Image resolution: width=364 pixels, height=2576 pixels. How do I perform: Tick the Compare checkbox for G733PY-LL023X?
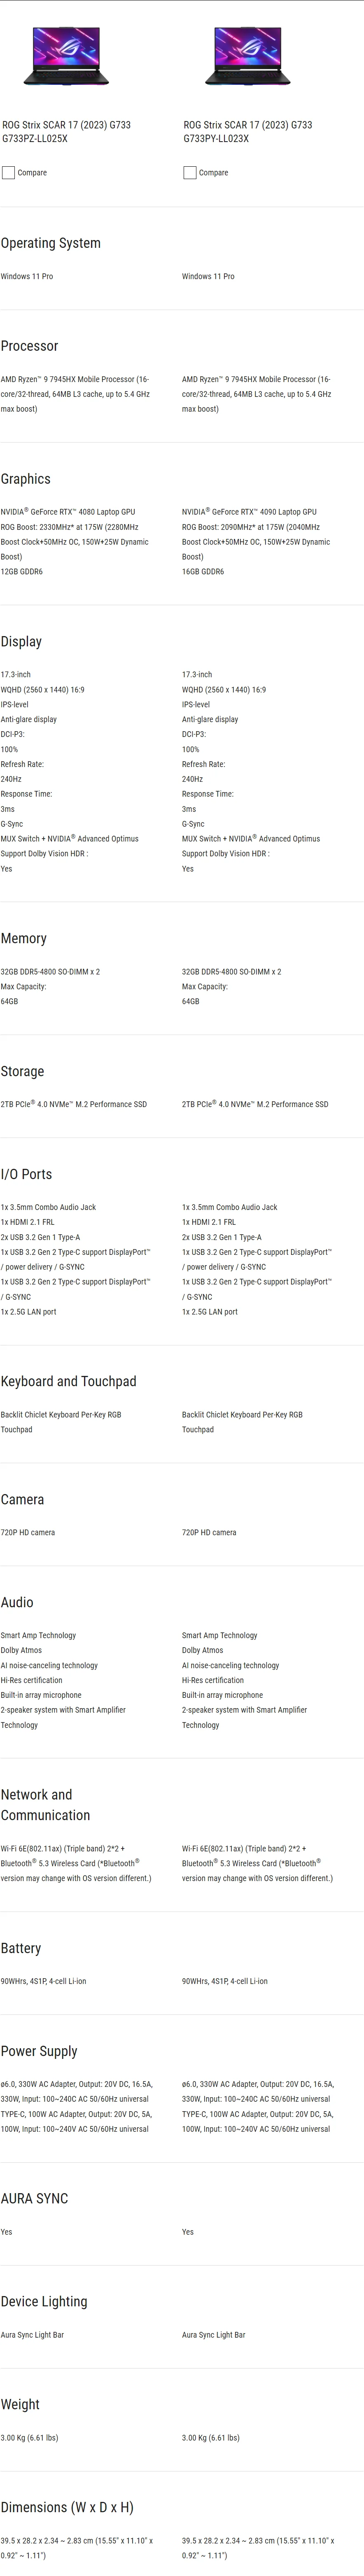coord(190,173)
